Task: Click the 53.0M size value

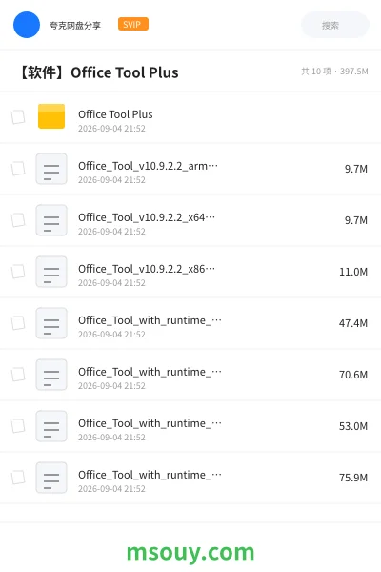Action: (353, 426)
